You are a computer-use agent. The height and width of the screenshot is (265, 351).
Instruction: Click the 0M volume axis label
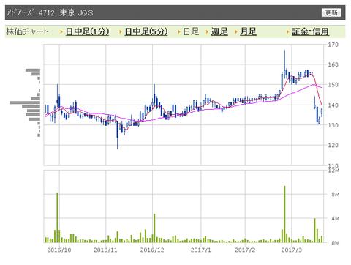(336, 243)
